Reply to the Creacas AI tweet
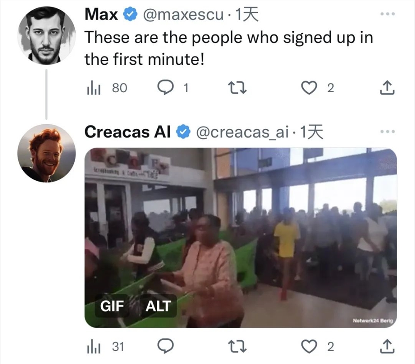This screenshot has width=415, height=364. (166, 346)
